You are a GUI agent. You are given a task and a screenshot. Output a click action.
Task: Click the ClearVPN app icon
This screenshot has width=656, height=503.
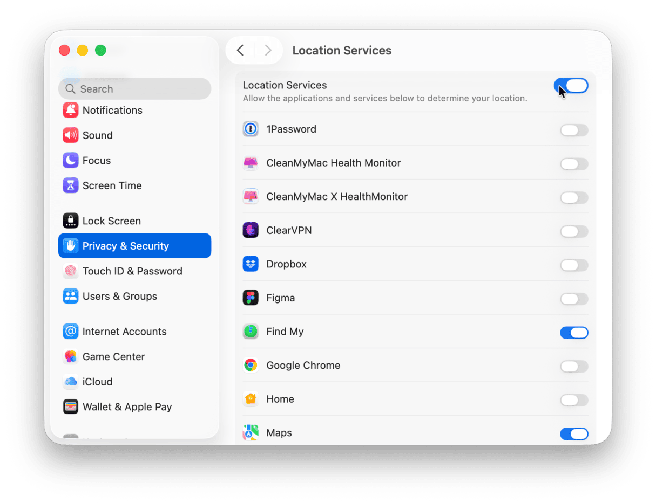click(x=251, y=230)
